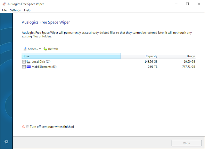Expand the Select... dropdown arrow
This screenshot has height=149, width=205.
[x=40, y=49]
